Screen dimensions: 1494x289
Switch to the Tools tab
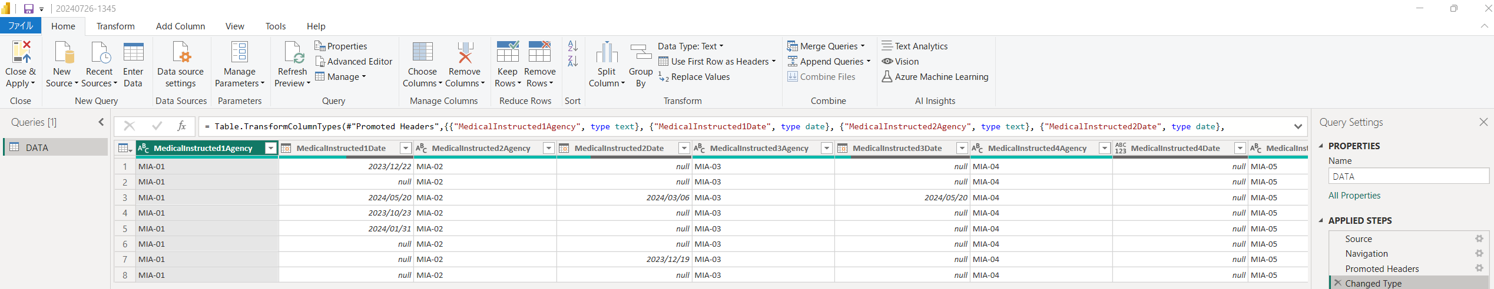coord(276,26)
